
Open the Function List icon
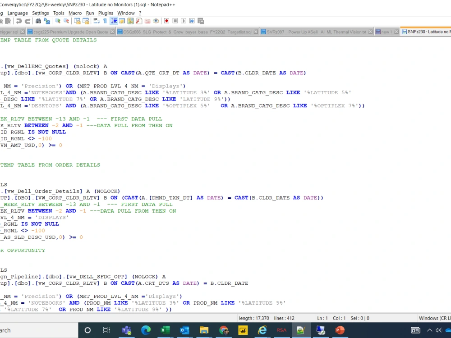139,21
